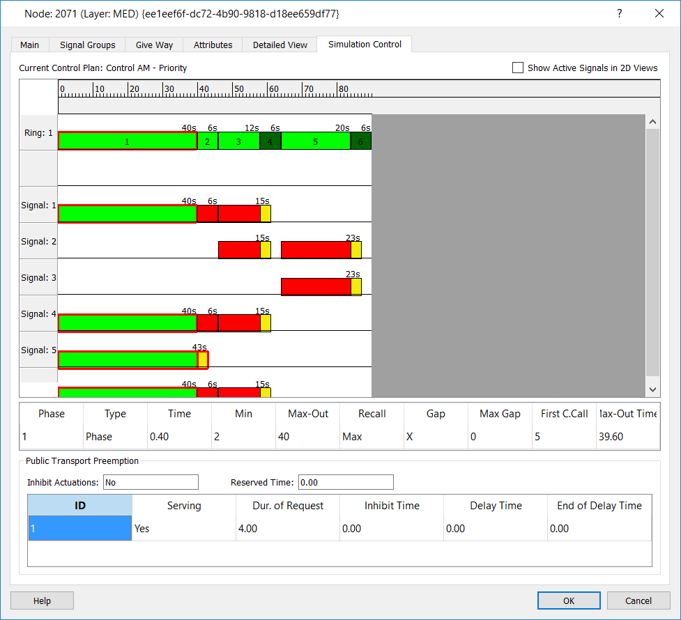Open Help for this dialog
The width and height of the screenshot is (681, 620).
(x=42, y=600)
